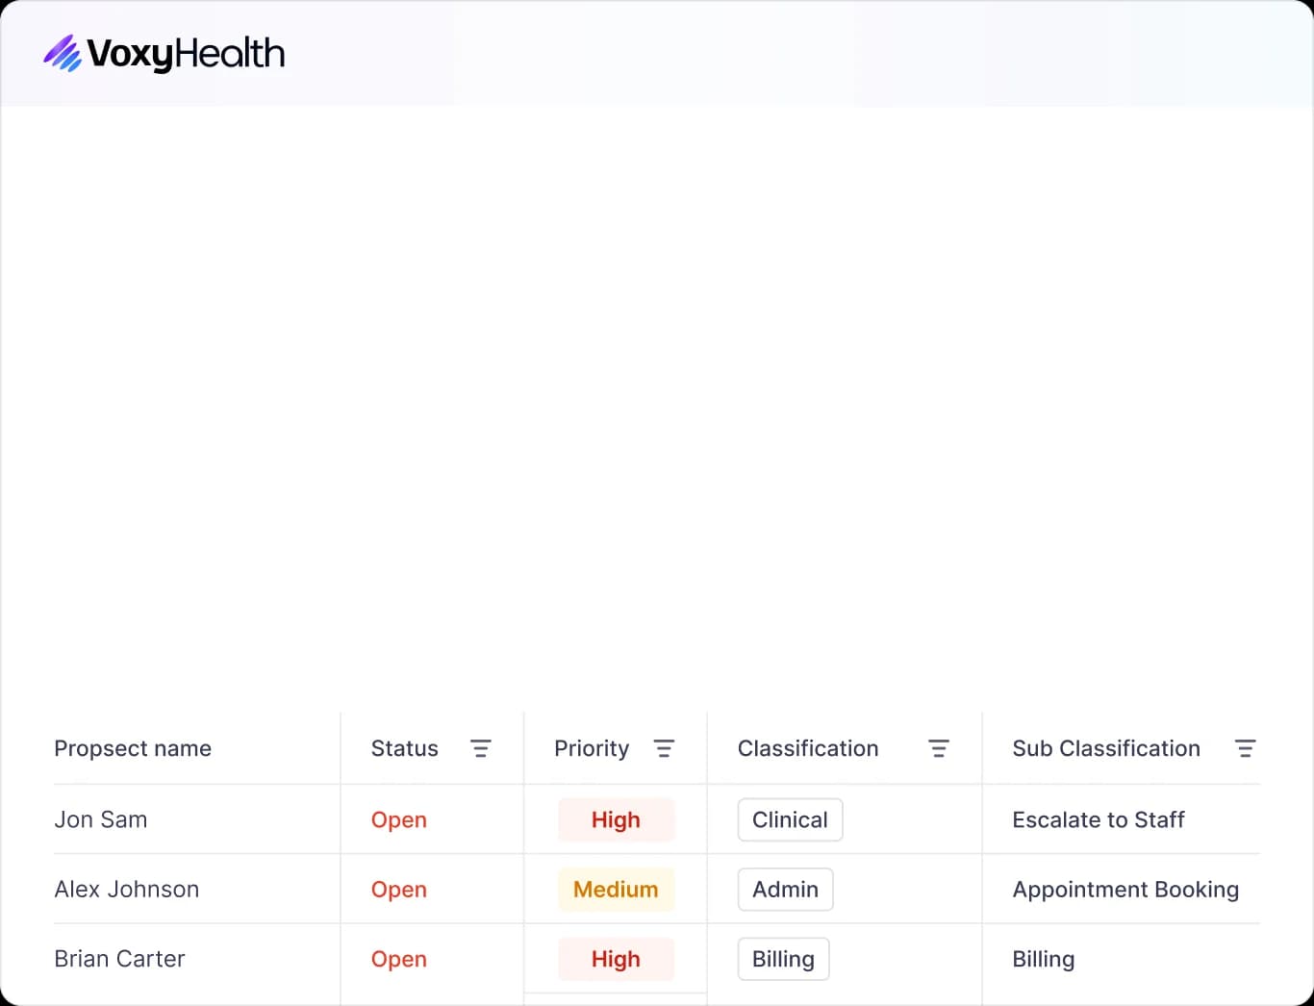Click the High priority badge for Jon Sam
1314x1006 pixels.
616,820
